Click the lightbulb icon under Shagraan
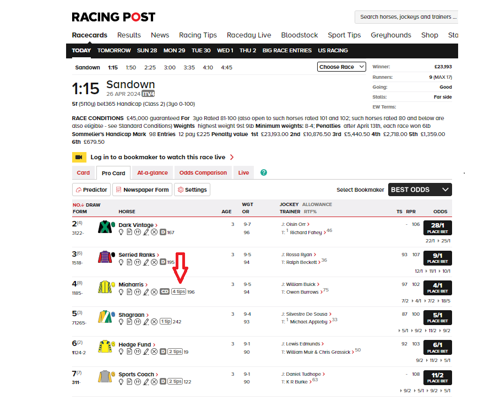Viewport: 484px width, 400px height. click(121, 322)
